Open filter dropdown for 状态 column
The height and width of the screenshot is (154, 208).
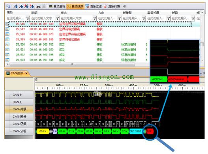click(95, 18)
